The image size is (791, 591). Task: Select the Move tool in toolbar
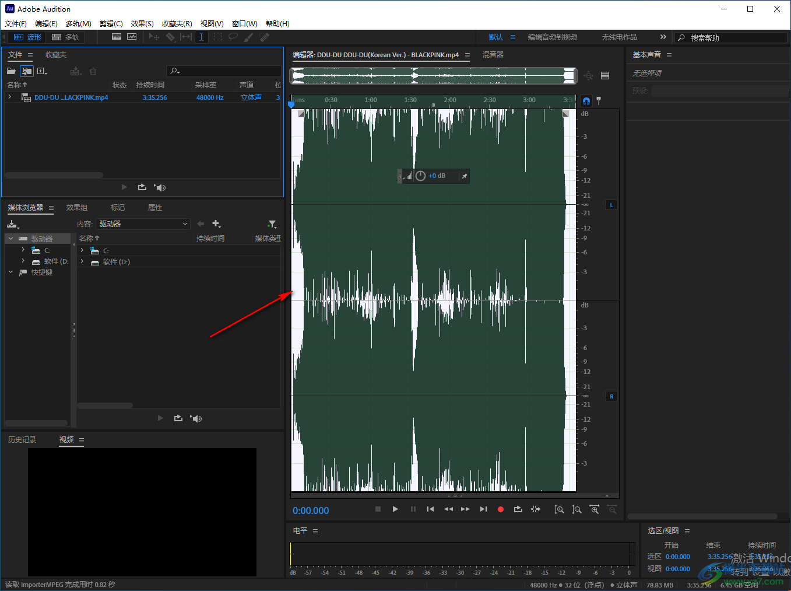coord(154,37)
